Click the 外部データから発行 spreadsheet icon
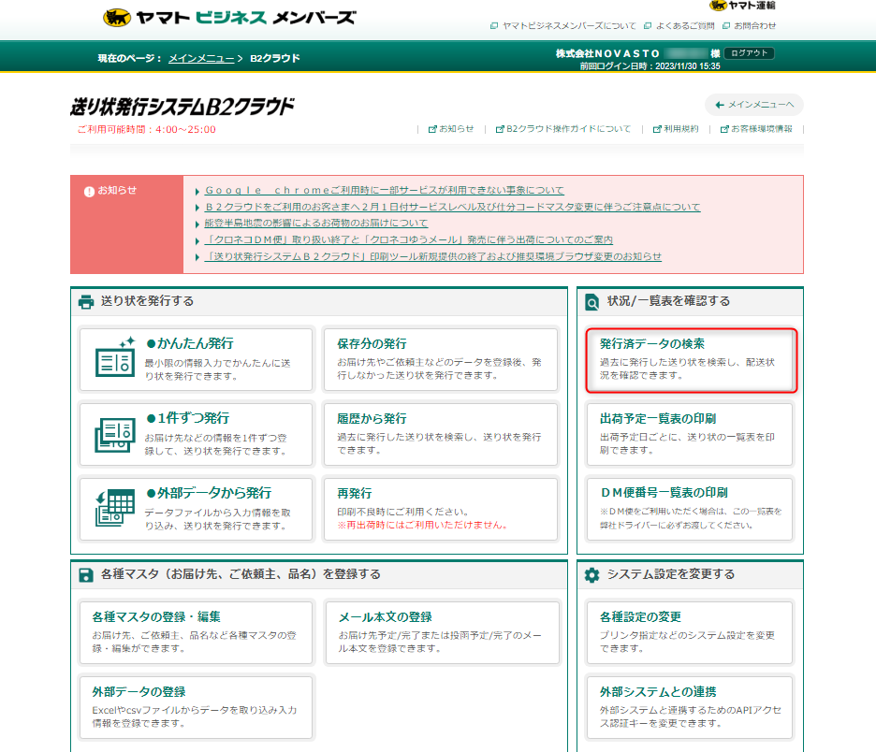876x752 pixels. point(116,507)
